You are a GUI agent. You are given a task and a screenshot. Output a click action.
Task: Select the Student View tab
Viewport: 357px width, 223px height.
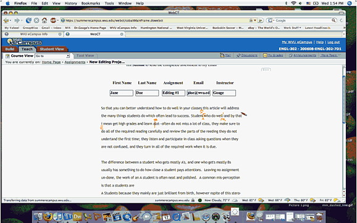coord(52,49)
